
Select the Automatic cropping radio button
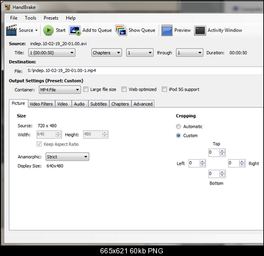coord(179,126)
